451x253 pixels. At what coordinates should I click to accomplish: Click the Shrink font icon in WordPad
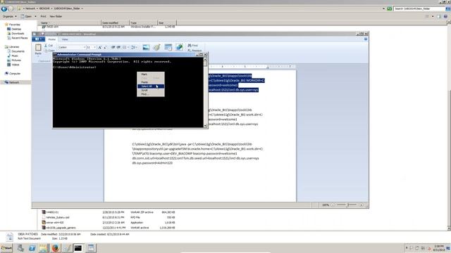pyautogui.click(x=105, y=47)
